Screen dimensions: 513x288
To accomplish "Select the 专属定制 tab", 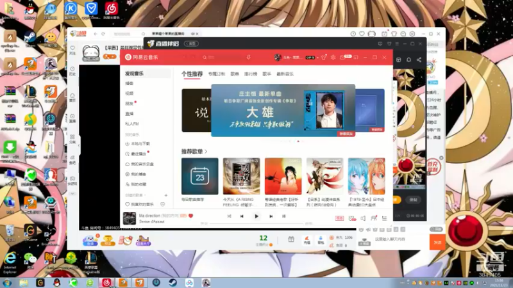I will [217, 74].
